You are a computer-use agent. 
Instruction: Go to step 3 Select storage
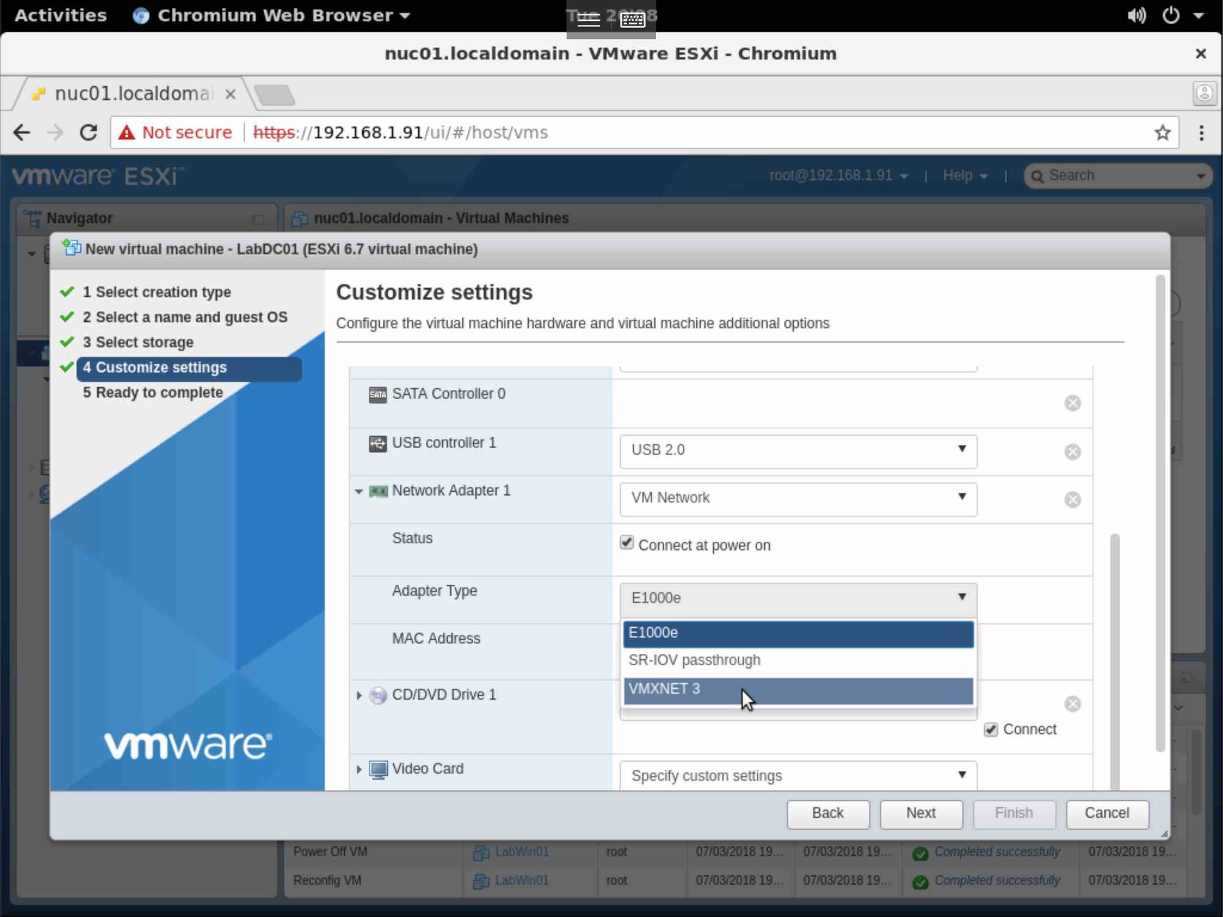pyautogui.click(x=138, y=343)
